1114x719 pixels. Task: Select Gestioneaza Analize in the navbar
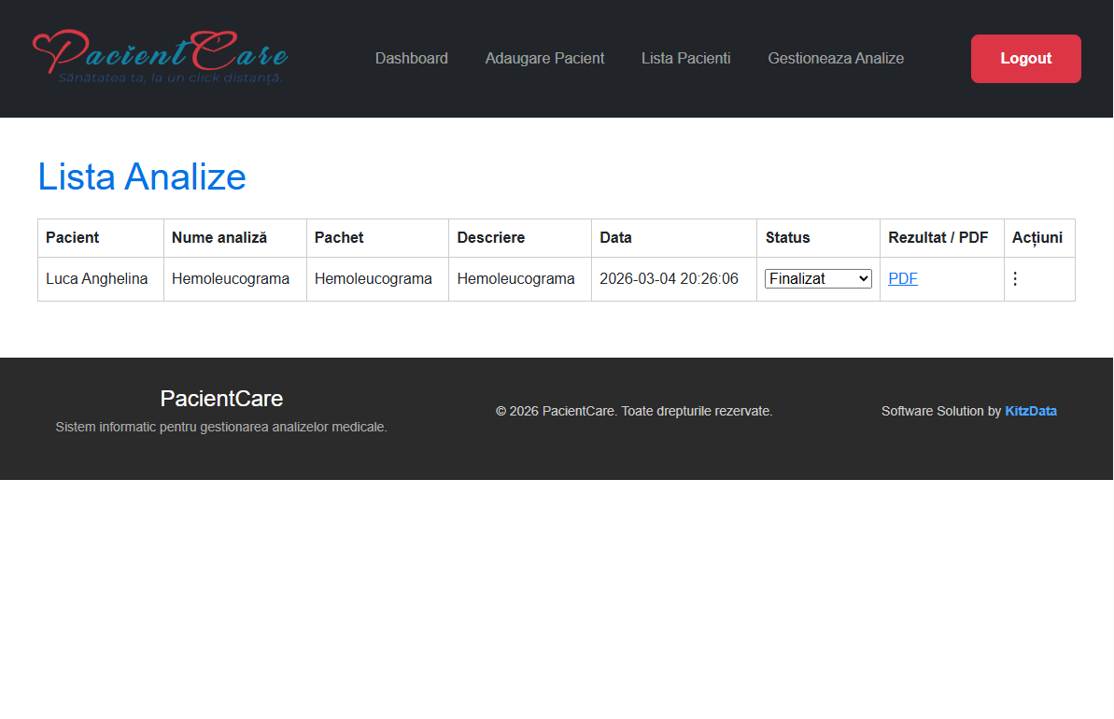coord(835,58)
